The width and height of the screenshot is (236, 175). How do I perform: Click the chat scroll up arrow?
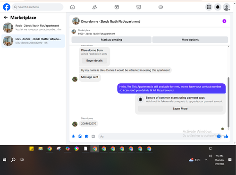click(228, 47)
